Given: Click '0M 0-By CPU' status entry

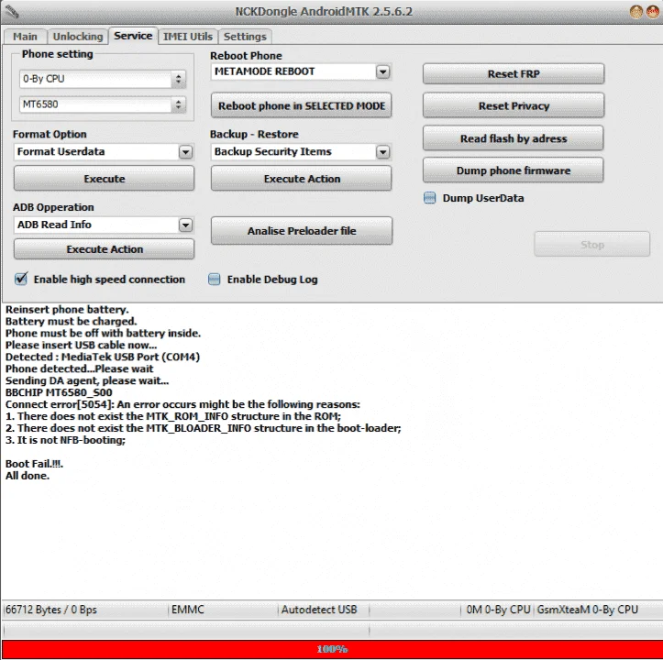Looking at the screenshot, I should (498, 610).
